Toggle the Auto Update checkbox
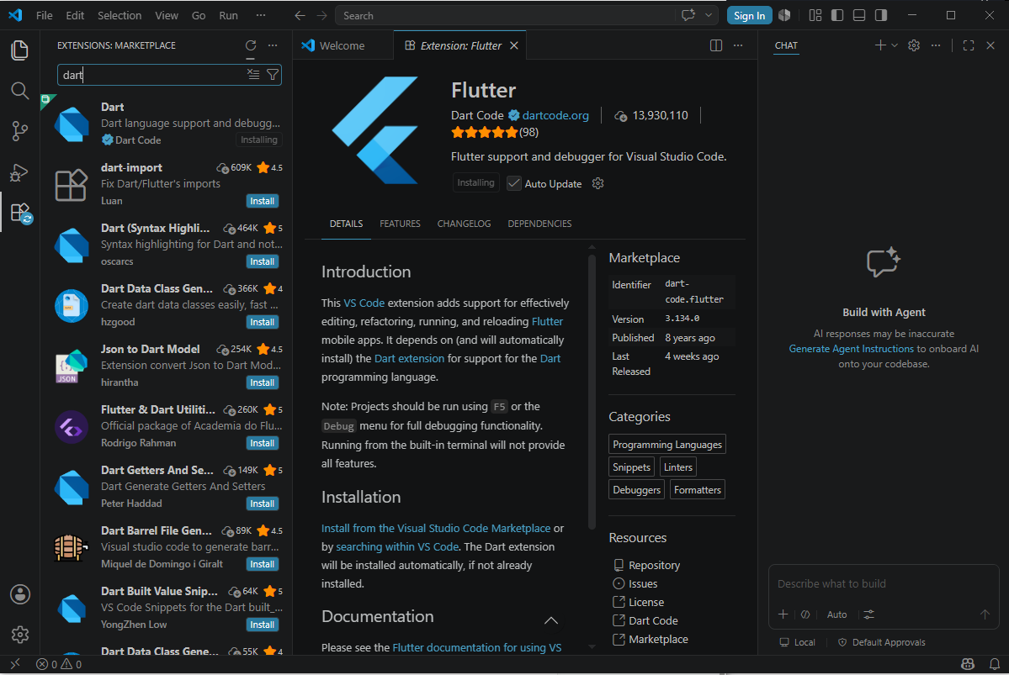The height and width of the screenshot is (675, 1009). (x=513, y=183)
